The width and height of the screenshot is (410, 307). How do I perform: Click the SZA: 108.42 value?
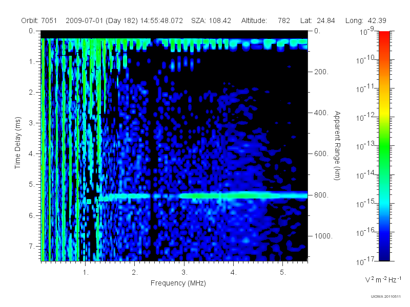coord(211,20)
